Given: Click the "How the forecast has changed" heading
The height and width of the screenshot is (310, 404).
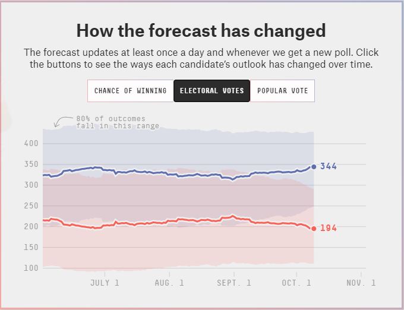Looking at the screenshot, I should pos(201,30).
